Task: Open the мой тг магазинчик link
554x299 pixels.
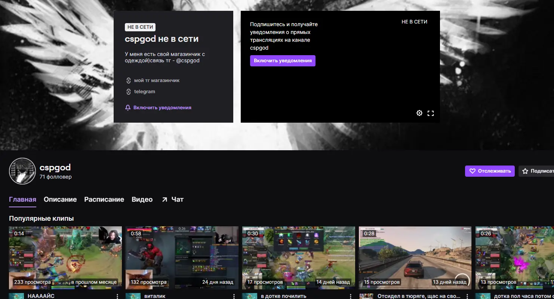Action: click(x=153, y=81)
